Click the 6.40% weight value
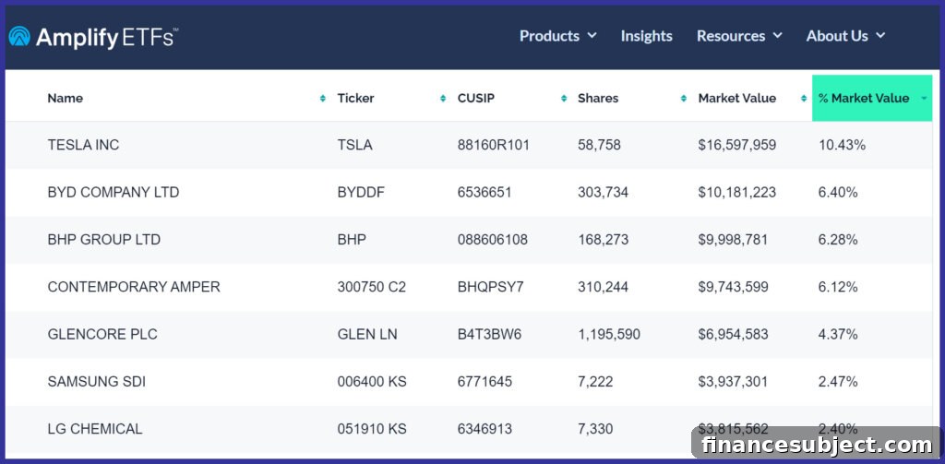The width and height of the screenshot is (945, 464). click(838, 193)
